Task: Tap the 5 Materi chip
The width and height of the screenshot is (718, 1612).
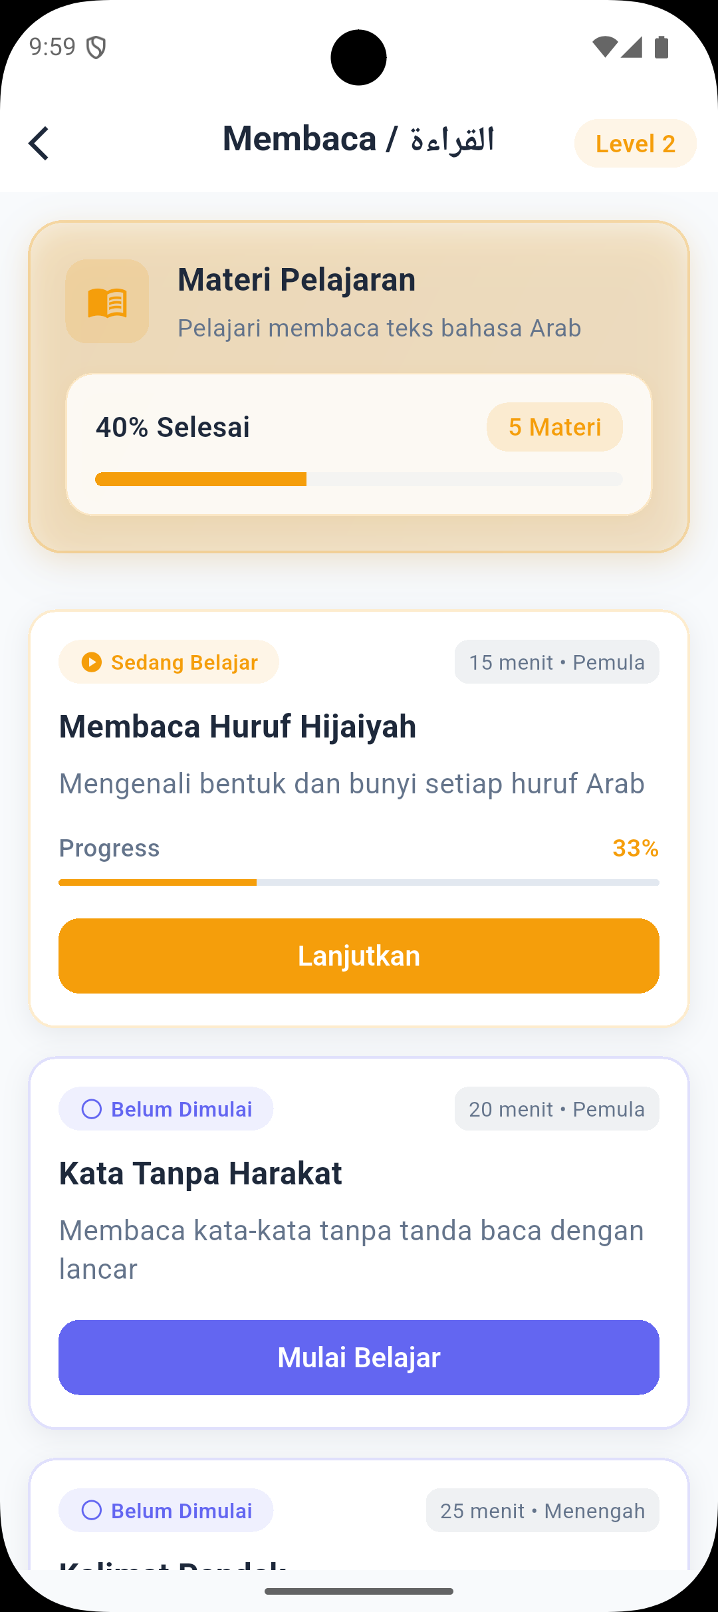Action: pos(554,427)
